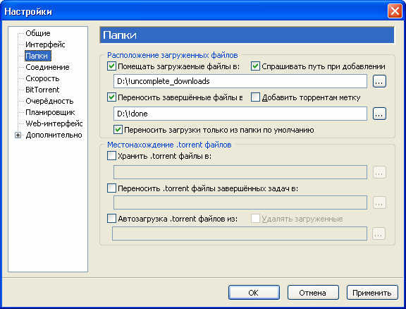406x309 pixels.
Task: Enable Добавить торрентам метку checkbox
Action: tap(255, 97)
